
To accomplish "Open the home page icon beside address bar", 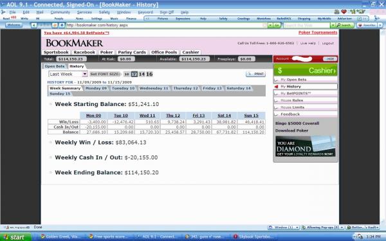I will pyautogui.click(x=62, y=25).
